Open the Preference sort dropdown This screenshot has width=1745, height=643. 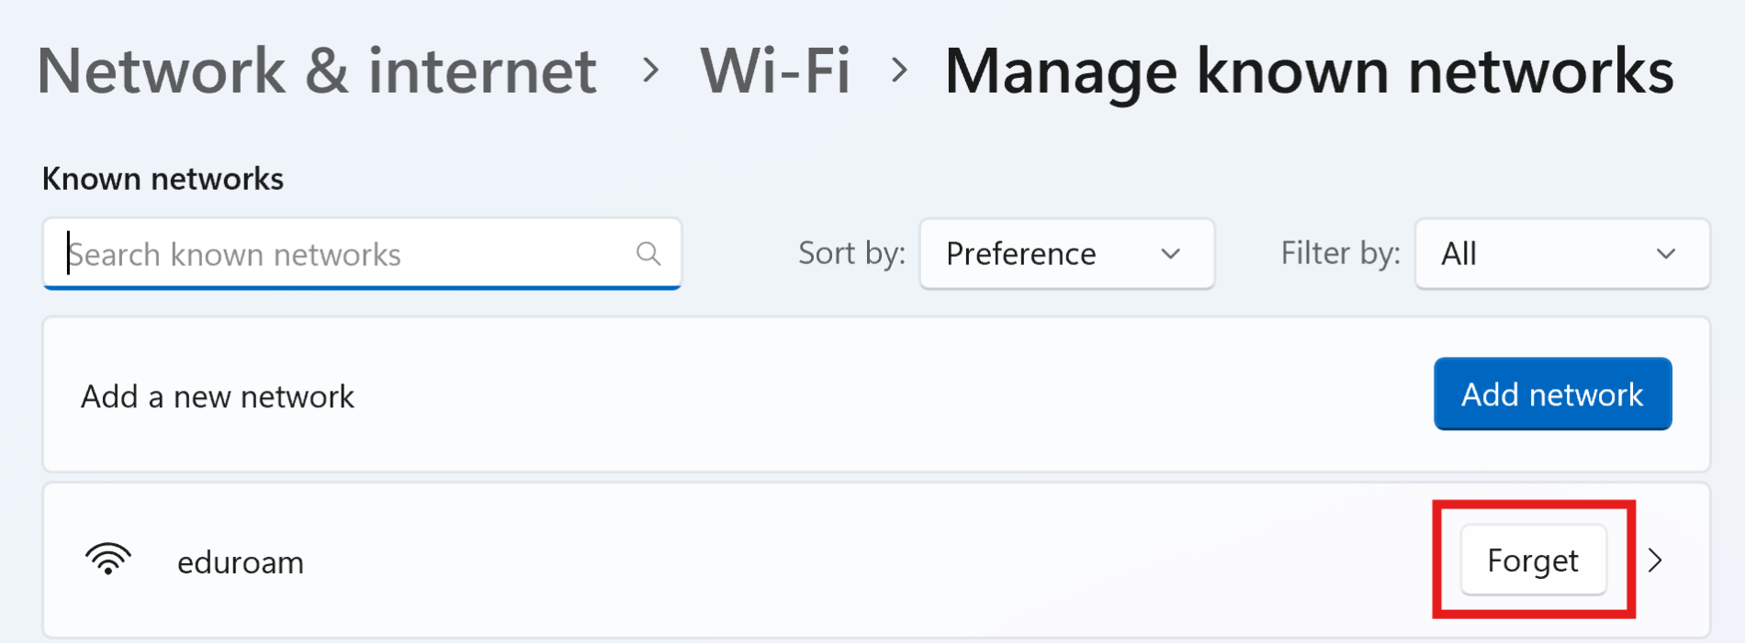pyautogui.click(x=1067, y=254)
